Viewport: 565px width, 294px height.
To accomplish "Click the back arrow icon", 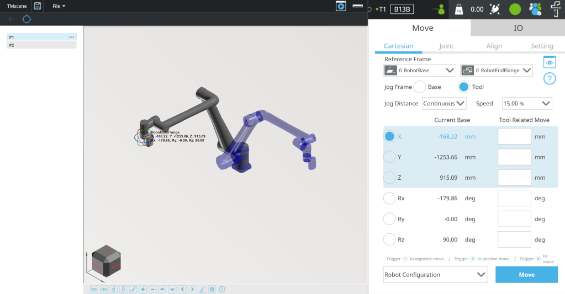I will tap(11, 19).
